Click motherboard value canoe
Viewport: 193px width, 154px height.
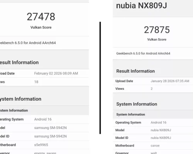(x=155, y=146)
